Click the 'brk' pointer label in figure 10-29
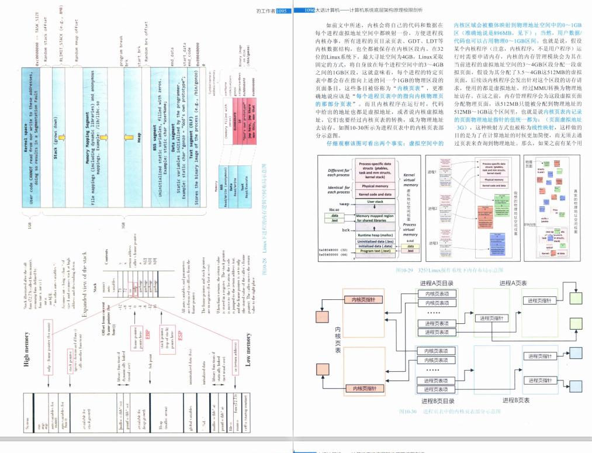This screenshot has height=453, width=592. (345, 230)
